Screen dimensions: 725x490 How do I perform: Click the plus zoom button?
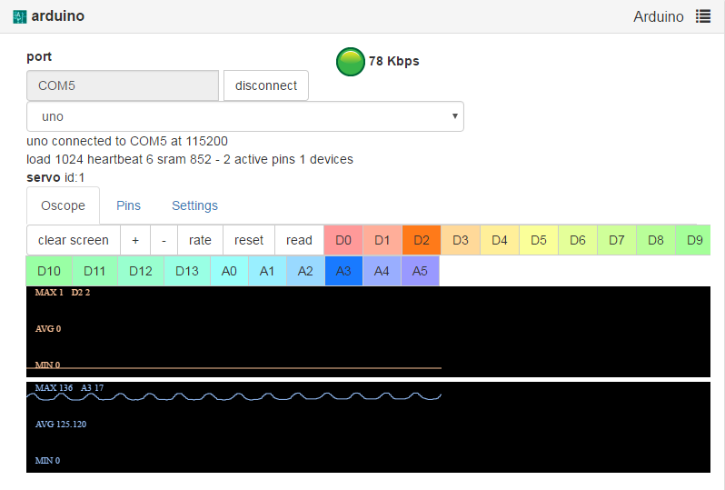[135, 240]
